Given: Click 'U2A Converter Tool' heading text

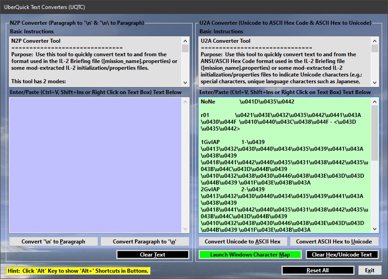Looking at the screenshot, I should pyautogui.click(x=226, y=41).
